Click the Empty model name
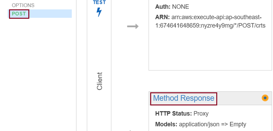273x131 pixels. [238, 124]
